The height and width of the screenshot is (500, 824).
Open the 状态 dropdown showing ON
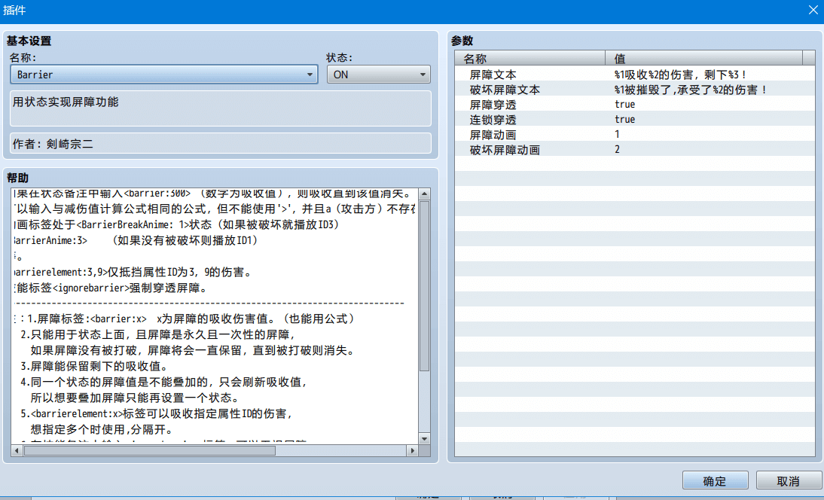[x=378, y=75]
